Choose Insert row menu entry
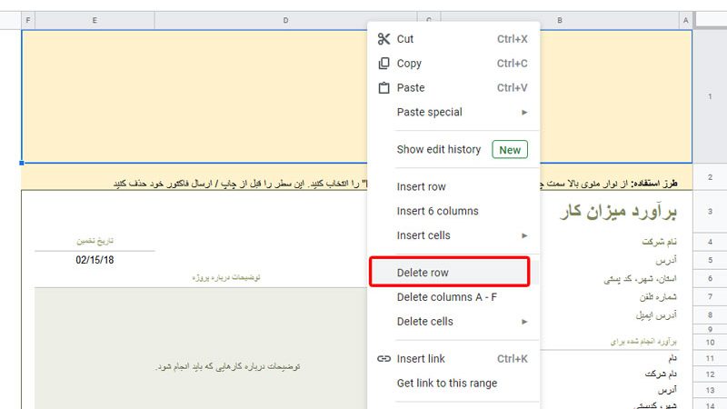Screen dimensions: 727x409 point(421,186)
